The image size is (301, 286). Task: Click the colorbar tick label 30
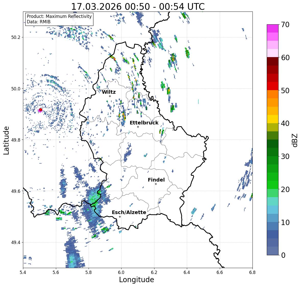coord(285,156)
